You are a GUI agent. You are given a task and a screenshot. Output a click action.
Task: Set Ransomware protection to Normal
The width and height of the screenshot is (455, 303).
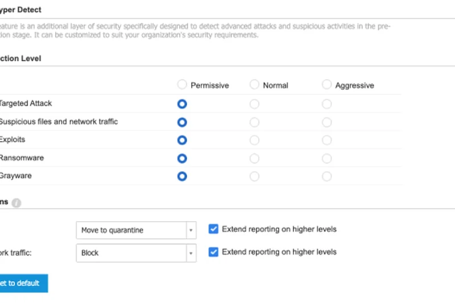(254, 159)
